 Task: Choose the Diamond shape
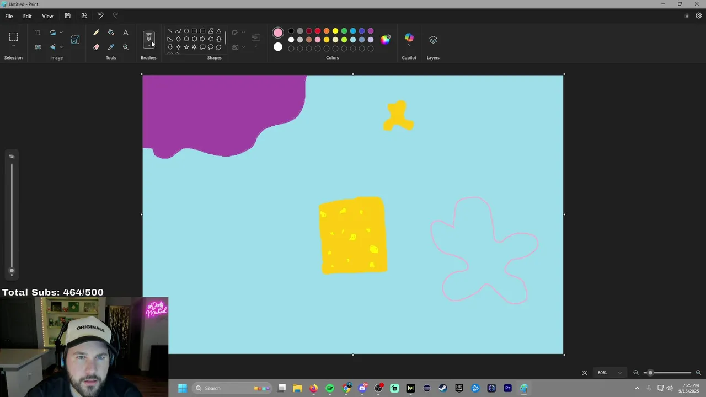(178, 39)
